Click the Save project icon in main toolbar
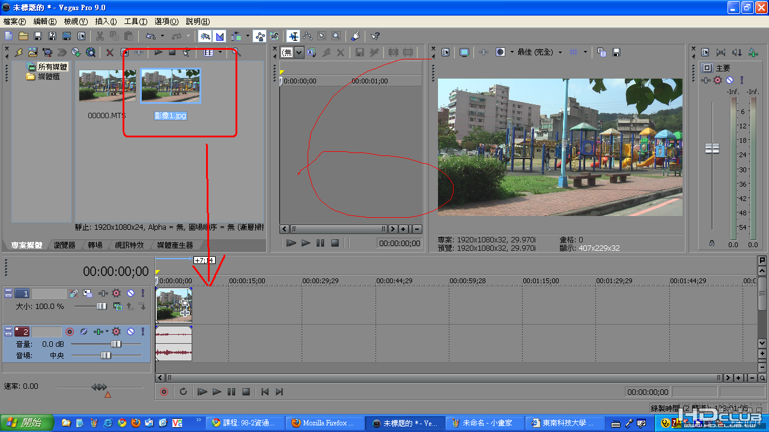This screenshot has width=769, height=432. pos(38,36)
